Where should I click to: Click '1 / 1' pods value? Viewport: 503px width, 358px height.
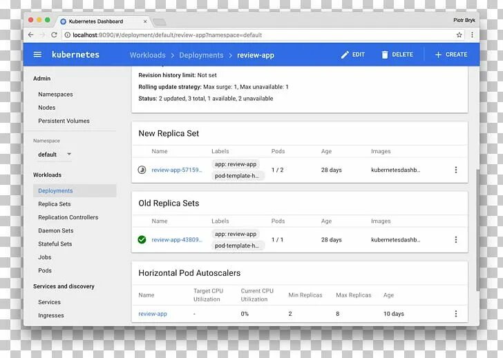click(278, 240)
